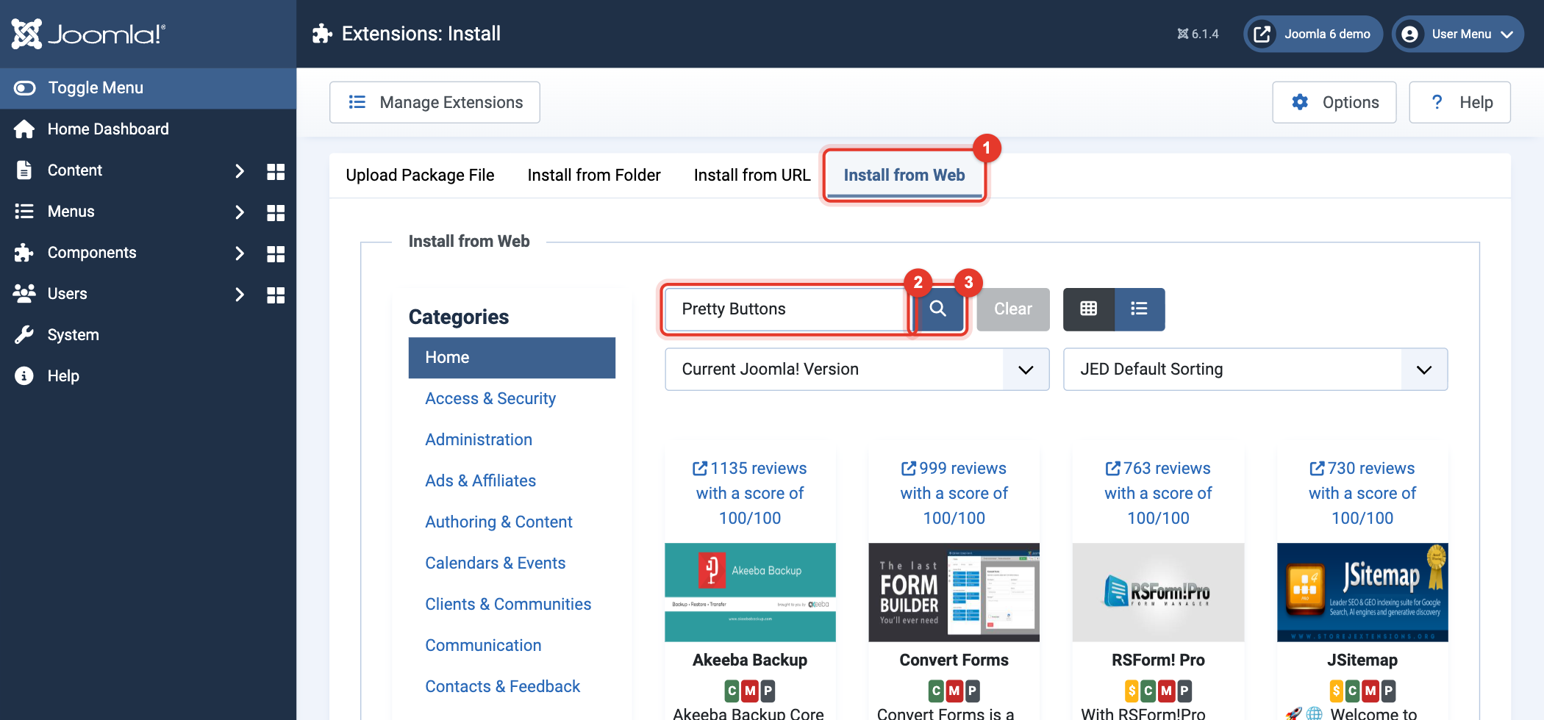Click the Manage Extensions button
1544x720 pixels.
(435, 102)
